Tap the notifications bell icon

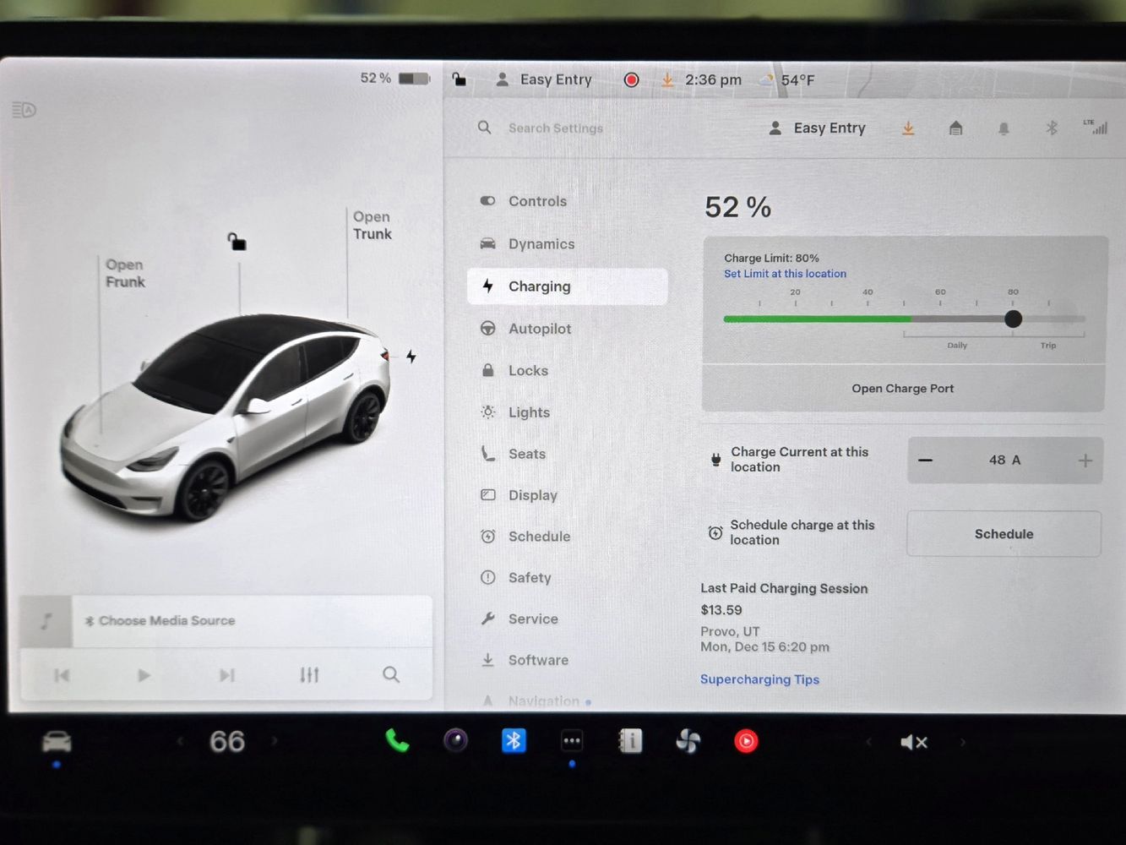coord(1004,128)
